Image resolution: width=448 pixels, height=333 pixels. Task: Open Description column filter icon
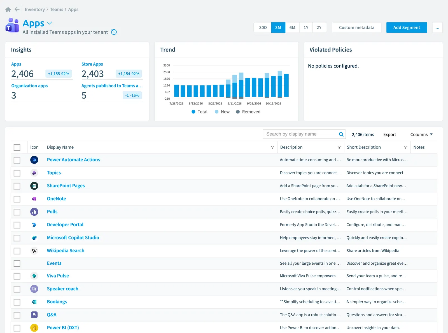point(339,147)
